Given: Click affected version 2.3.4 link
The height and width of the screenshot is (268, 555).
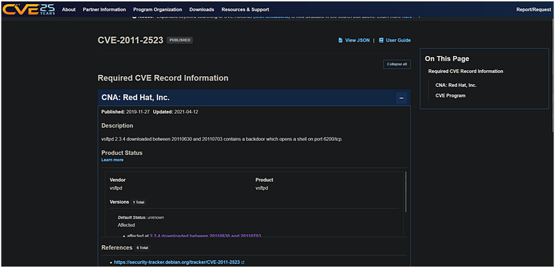Looking at the screenshot, I should (x=205, y=236).
